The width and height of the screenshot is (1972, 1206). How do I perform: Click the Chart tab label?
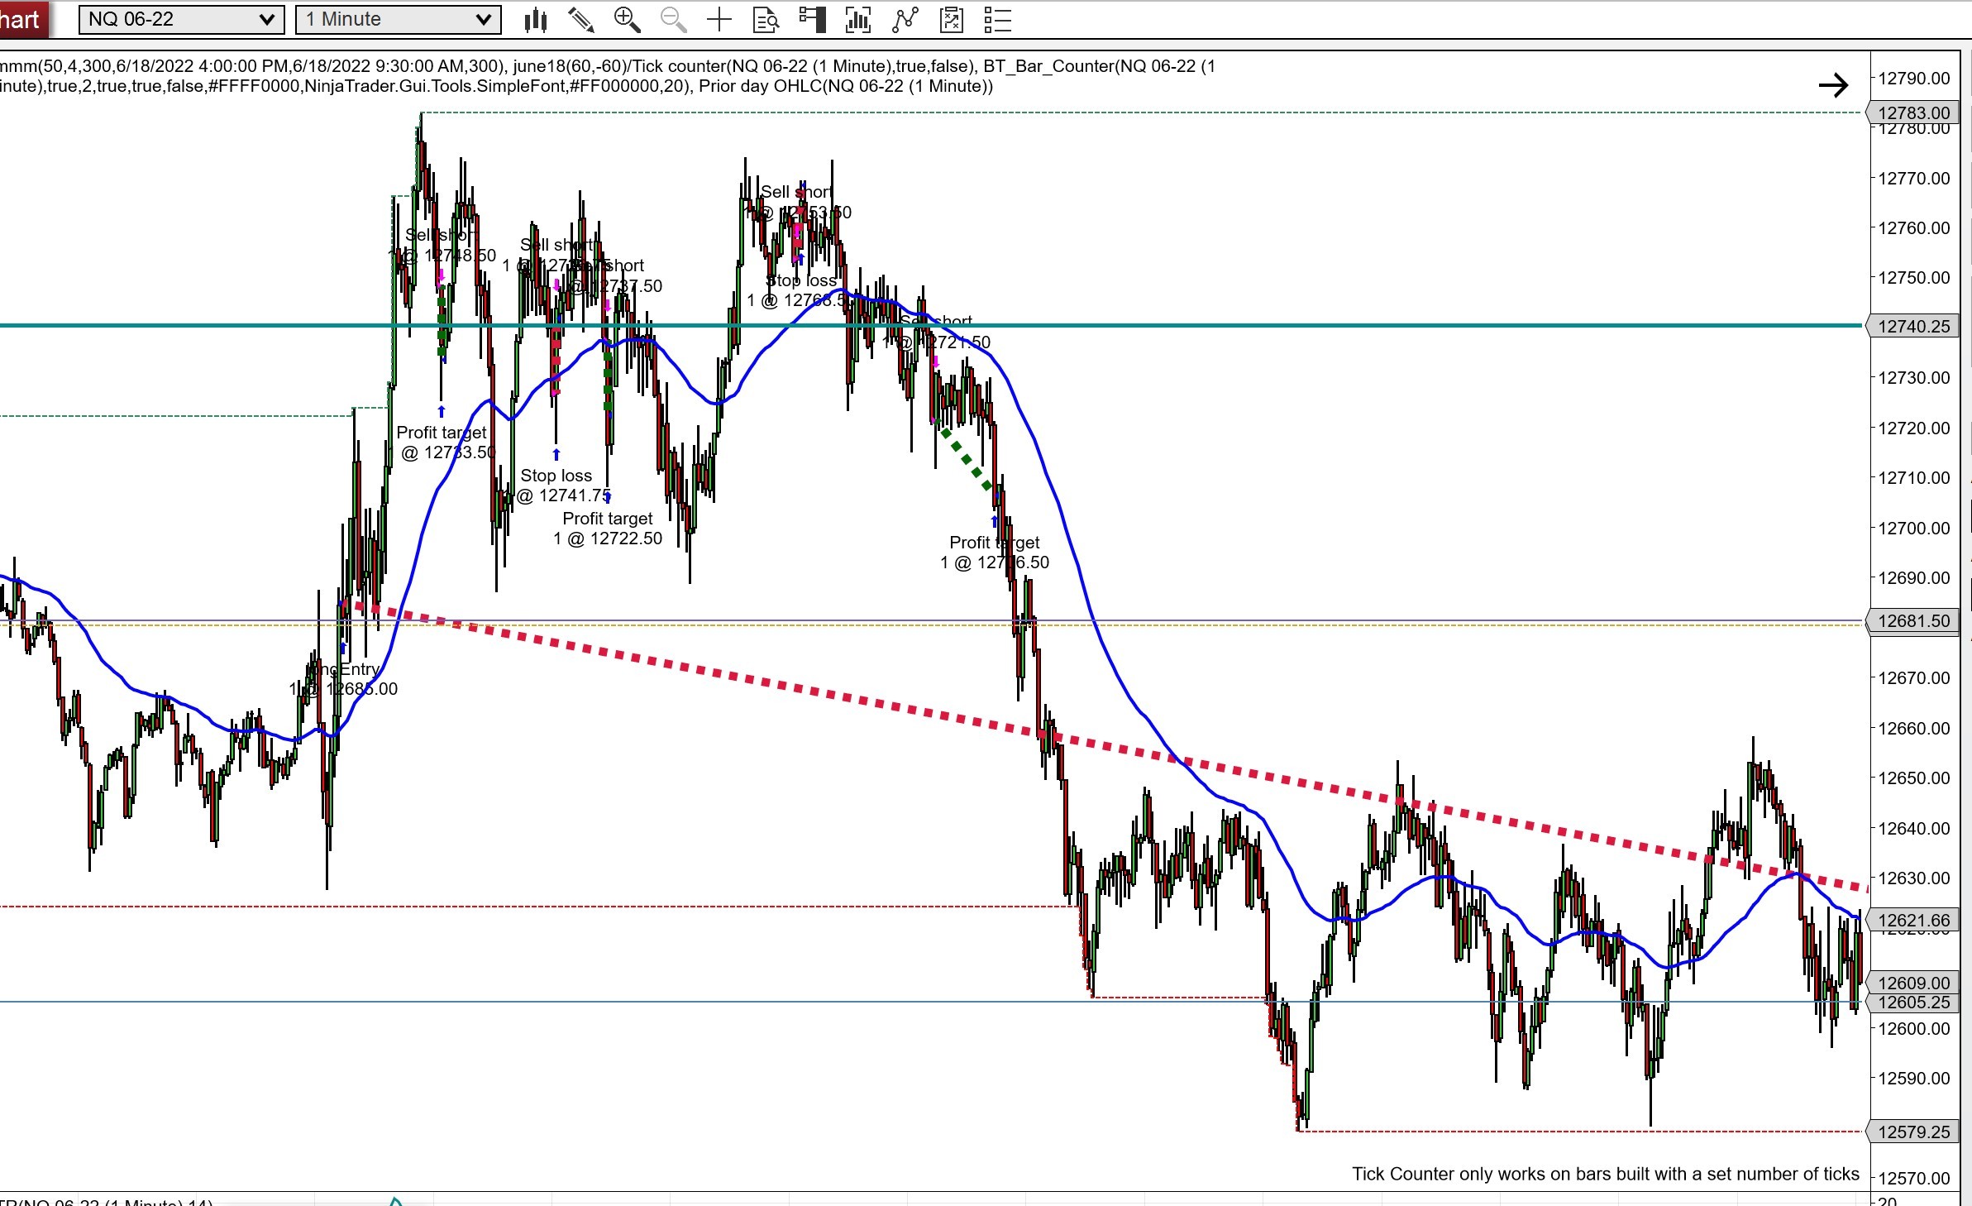(21, 20)
